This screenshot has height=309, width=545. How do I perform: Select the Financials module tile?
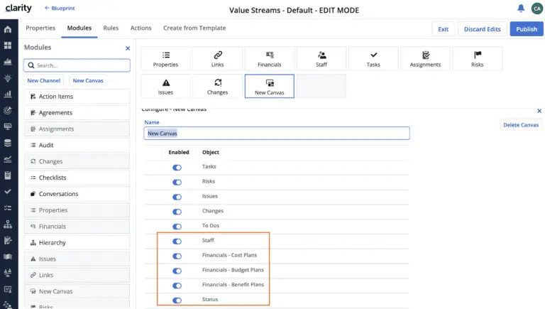pyautogui.click(x=270, y=59)
